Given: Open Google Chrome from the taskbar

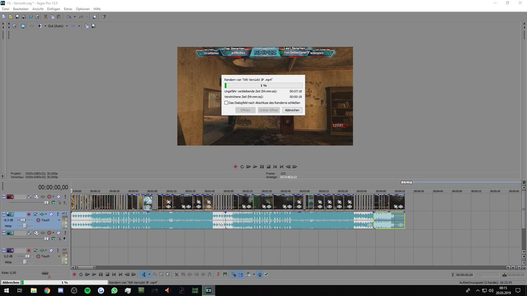Looking at the screenshot, I should (47, 291).
